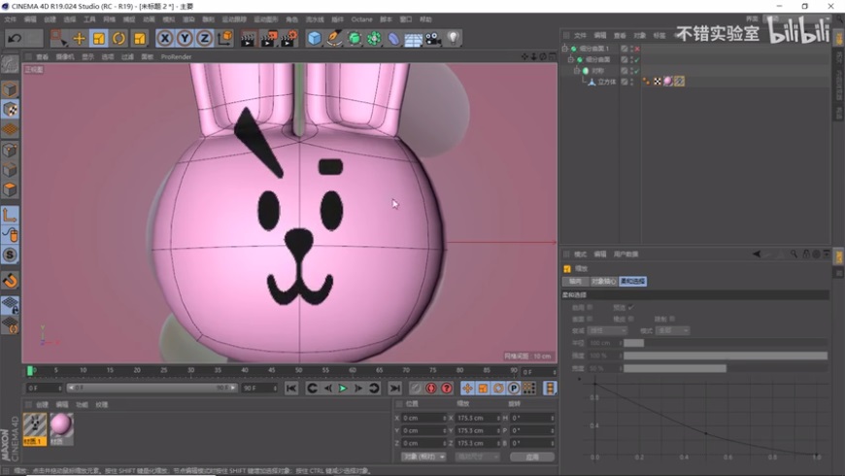The width and height of the screenshot is (845, 476).
Task: Toggle the Y axis lock
Action: point(185,38)
